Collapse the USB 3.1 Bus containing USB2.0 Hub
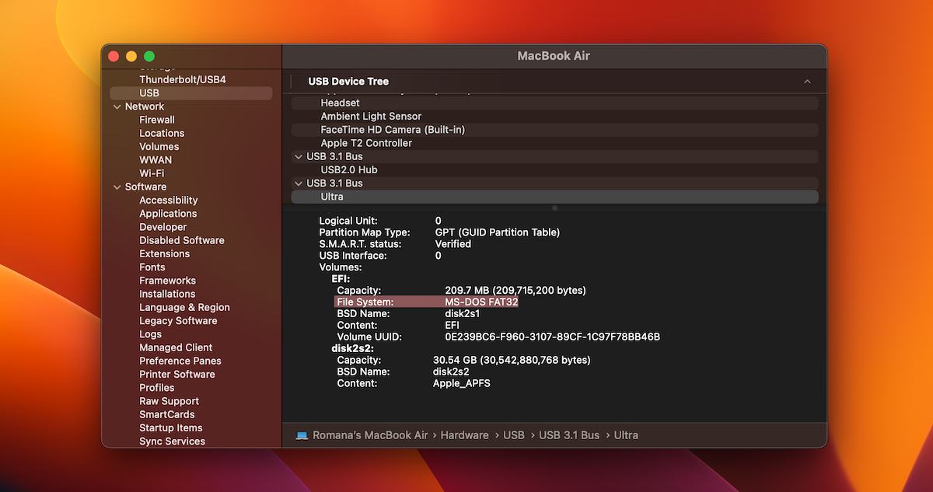Viewport: 933px width, 492px height. 299,156
